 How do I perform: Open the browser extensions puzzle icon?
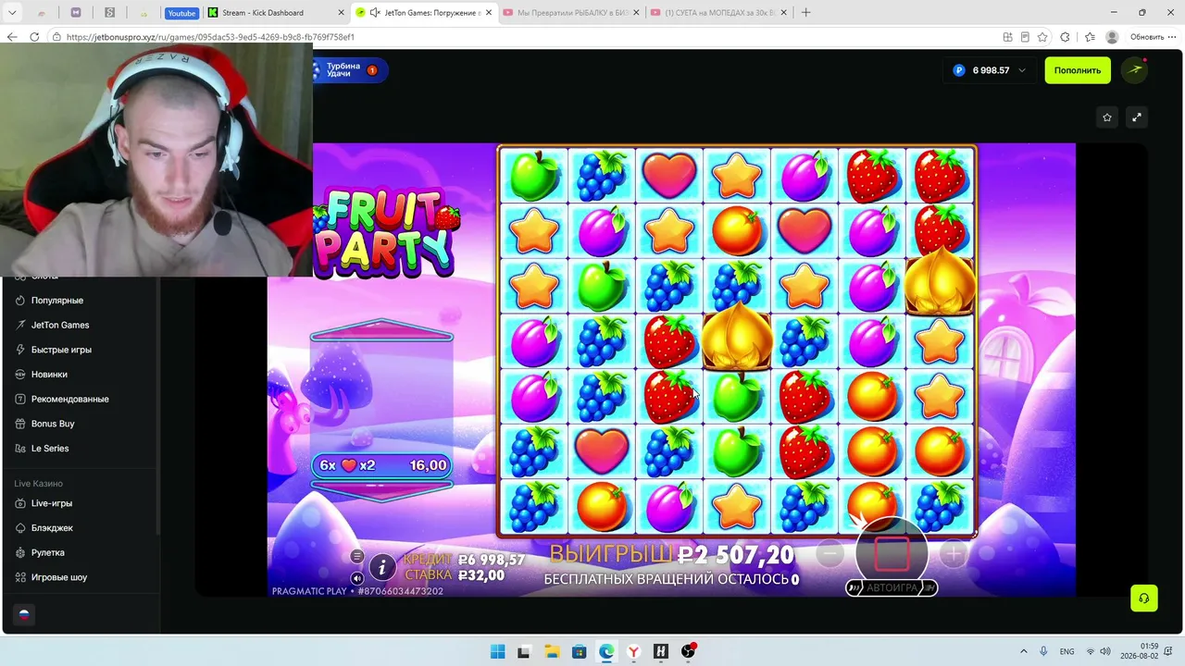(1066, 37)
